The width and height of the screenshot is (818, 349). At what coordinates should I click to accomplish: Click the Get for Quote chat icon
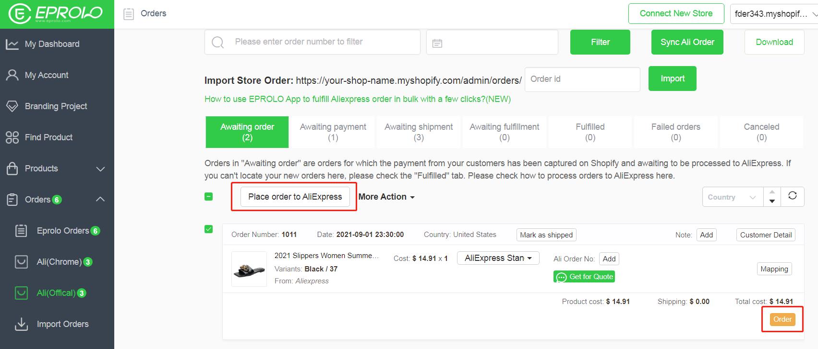pyautogui.click(x=561, y=277)
